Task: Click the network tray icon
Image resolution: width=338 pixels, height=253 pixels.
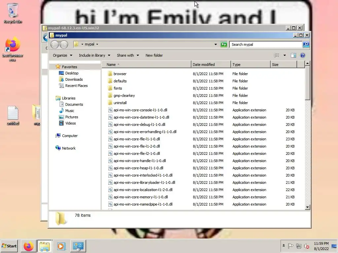Action: 298,246
